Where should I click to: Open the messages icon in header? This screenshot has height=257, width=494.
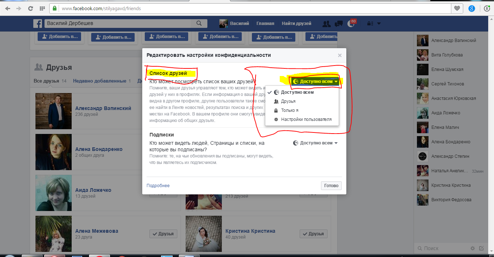pyautogui.click(x=339, y=24)
